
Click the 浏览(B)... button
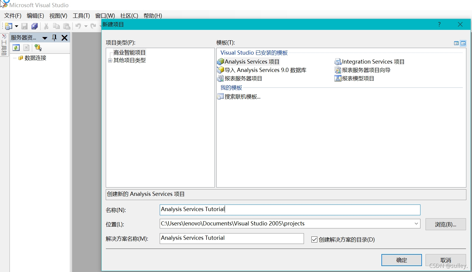click(445, 224)
